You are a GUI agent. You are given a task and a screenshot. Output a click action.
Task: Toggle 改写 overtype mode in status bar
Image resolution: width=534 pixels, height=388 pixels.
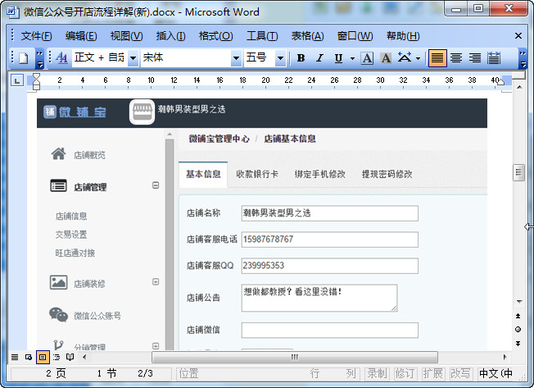(460, 374)
